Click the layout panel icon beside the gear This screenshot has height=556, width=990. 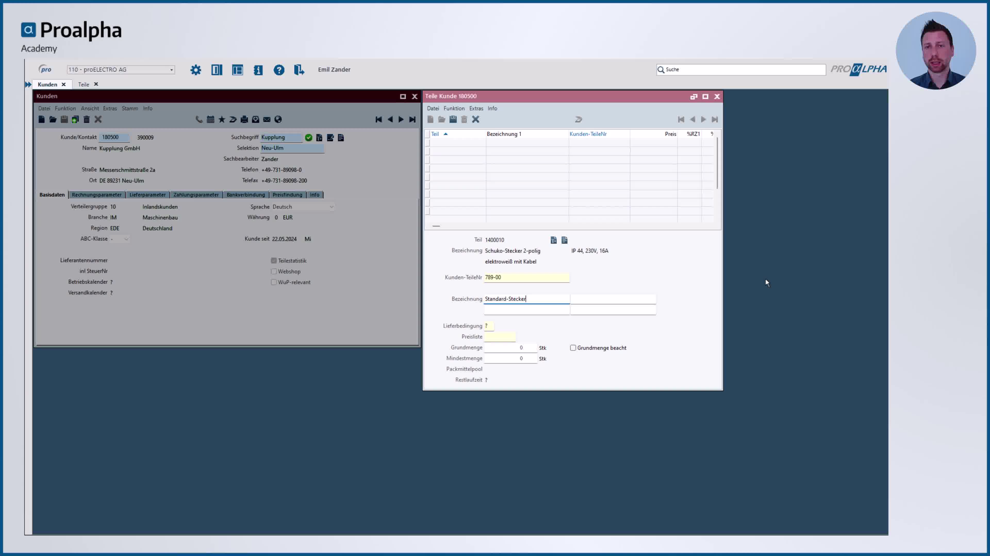click(217, 70)
